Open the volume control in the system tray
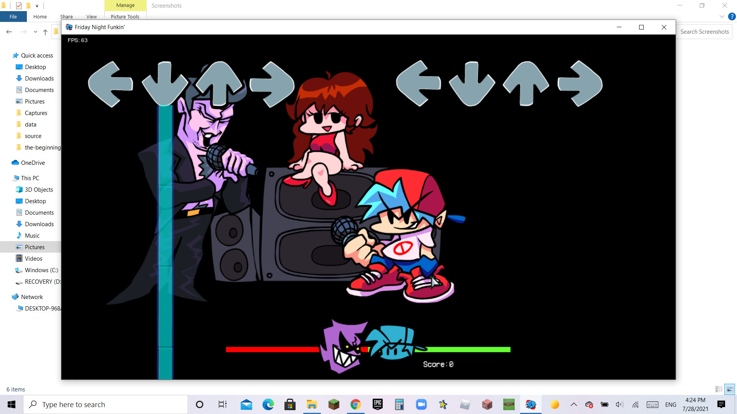This screenshot has height=414, width=737. 619,404
